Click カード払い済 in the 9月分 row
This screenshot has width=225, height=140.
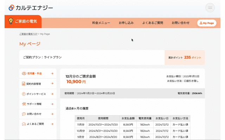180,137
